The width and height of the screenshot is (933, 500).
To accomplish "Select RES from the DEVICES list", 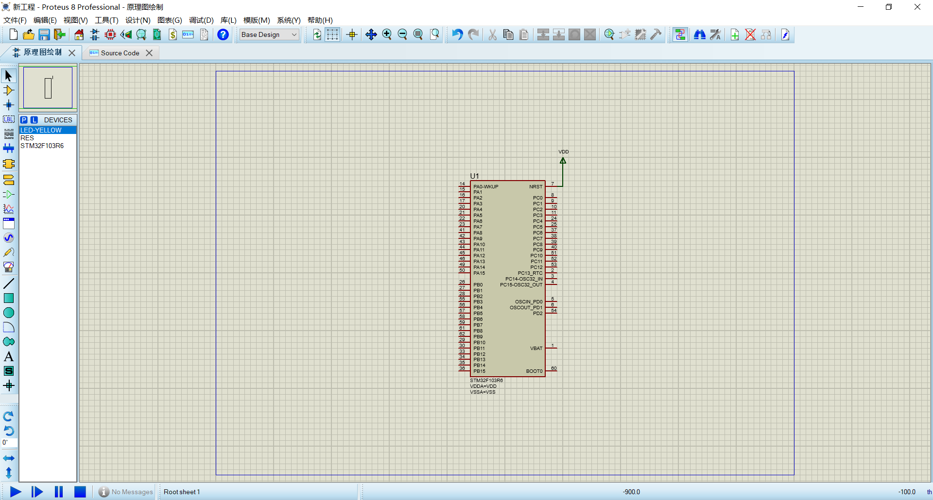I will 27,138.
